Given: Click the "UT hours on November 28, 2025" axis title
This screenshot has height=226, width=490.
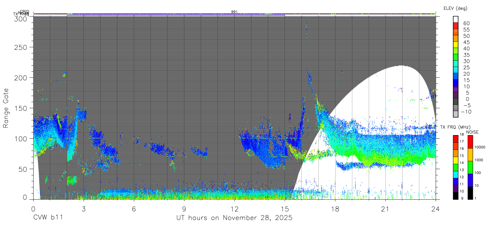Looking at the screenshot, I should tap(235, 218).
